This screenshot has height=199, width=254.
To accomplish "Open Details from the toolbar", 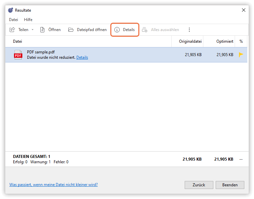I will pyautogui.click(x=125, y=30).
